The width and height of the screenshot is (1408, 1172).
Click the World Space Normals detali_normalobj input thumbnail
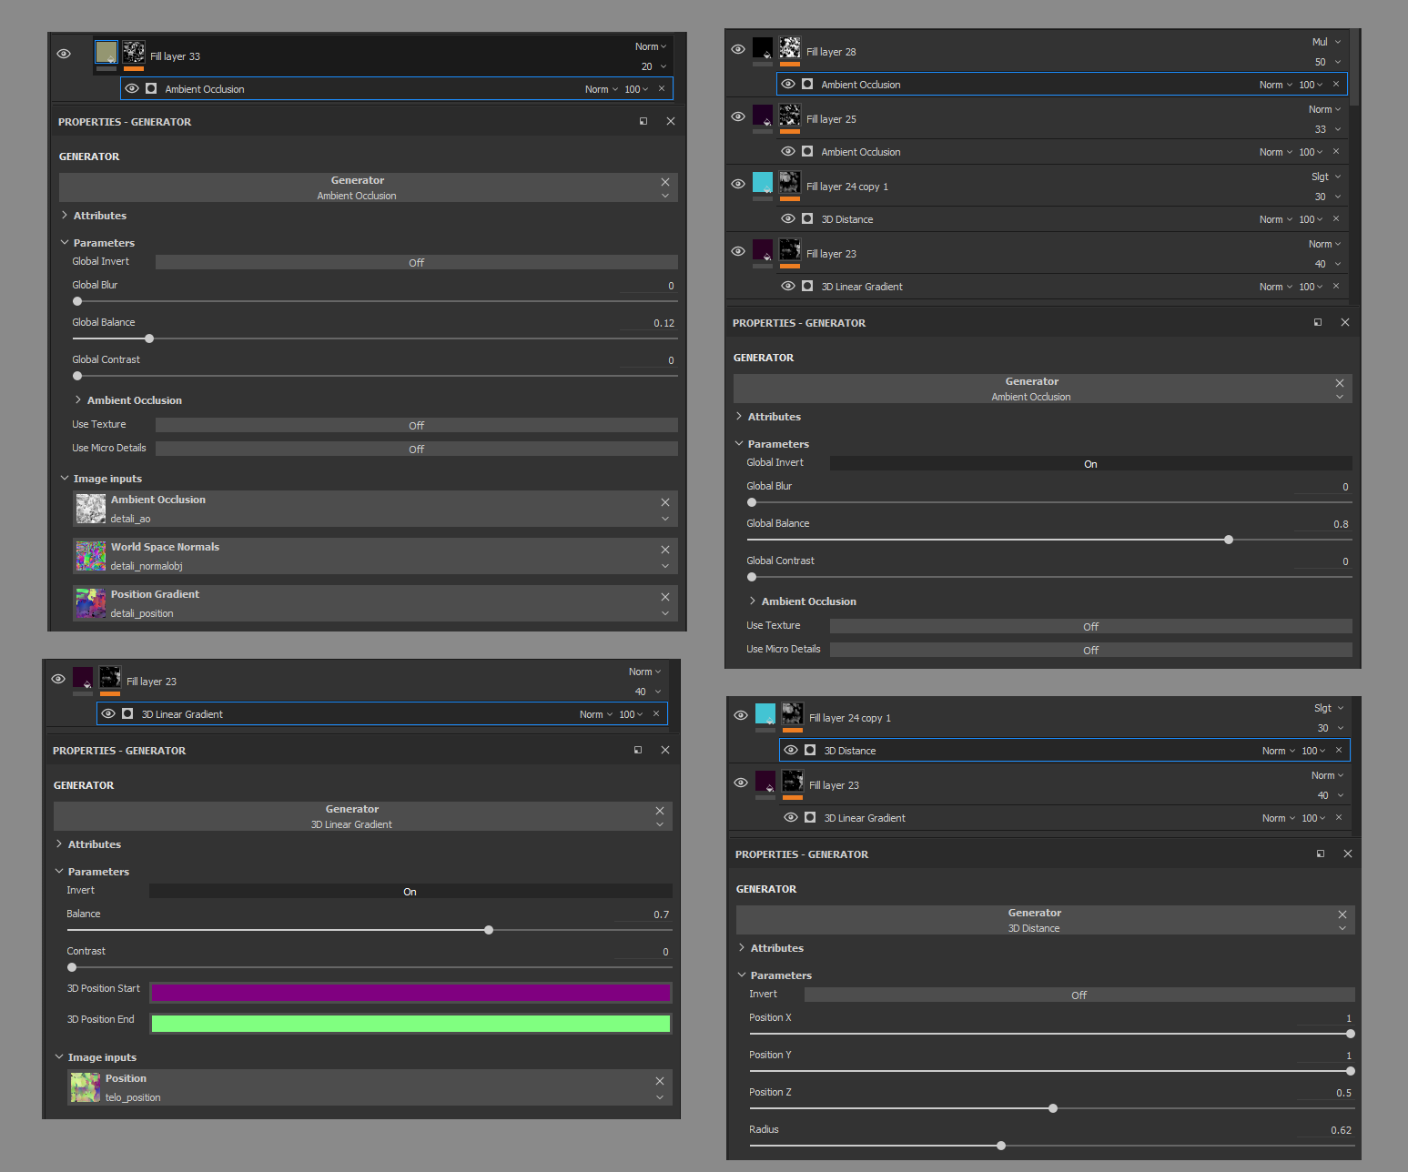[90, 556]
